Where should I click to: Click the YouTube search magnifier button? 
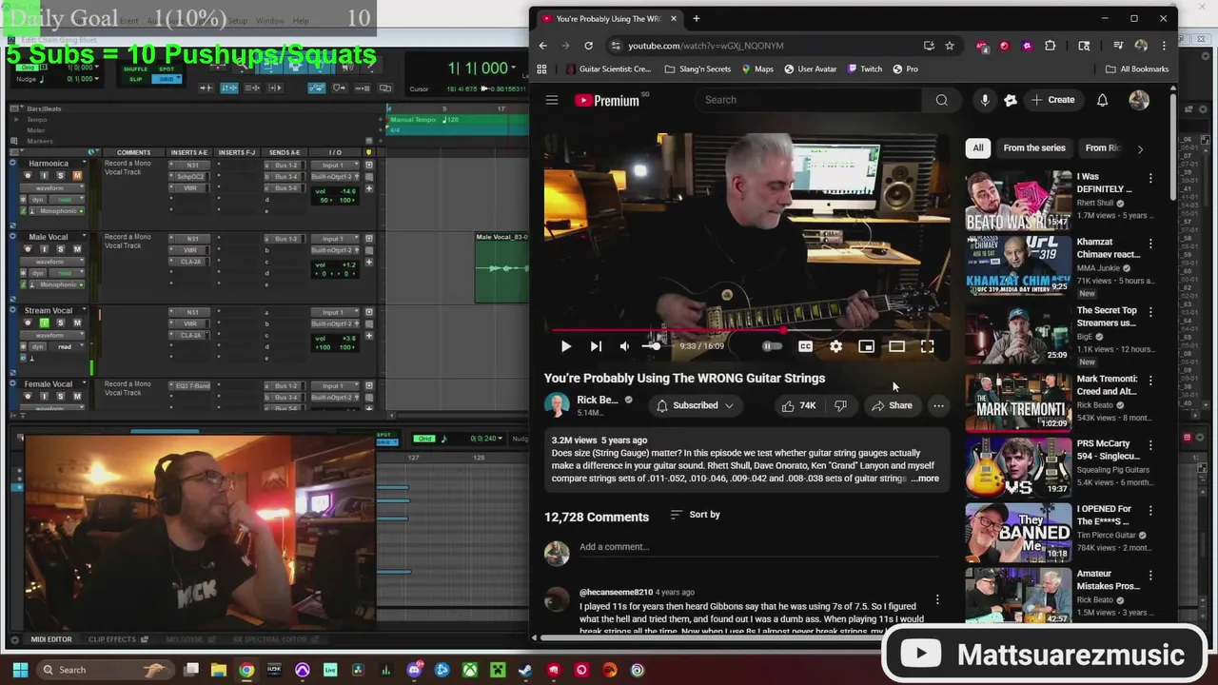click(941, 100)
